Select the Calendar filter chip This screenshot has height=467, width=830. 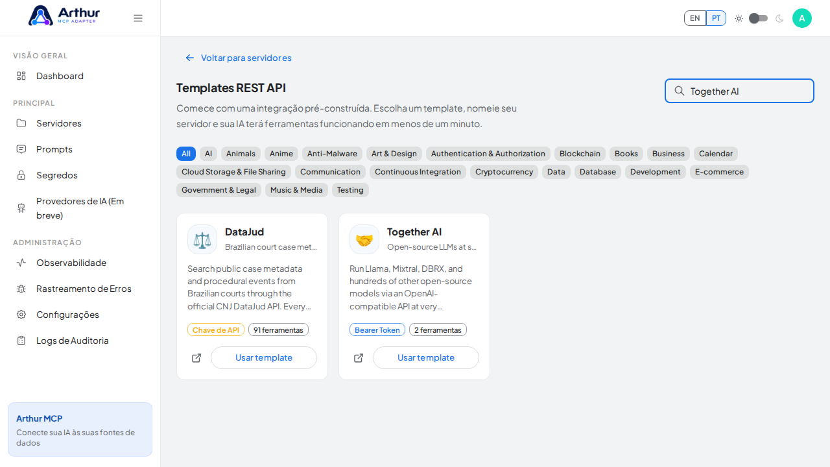coord(716,154)
